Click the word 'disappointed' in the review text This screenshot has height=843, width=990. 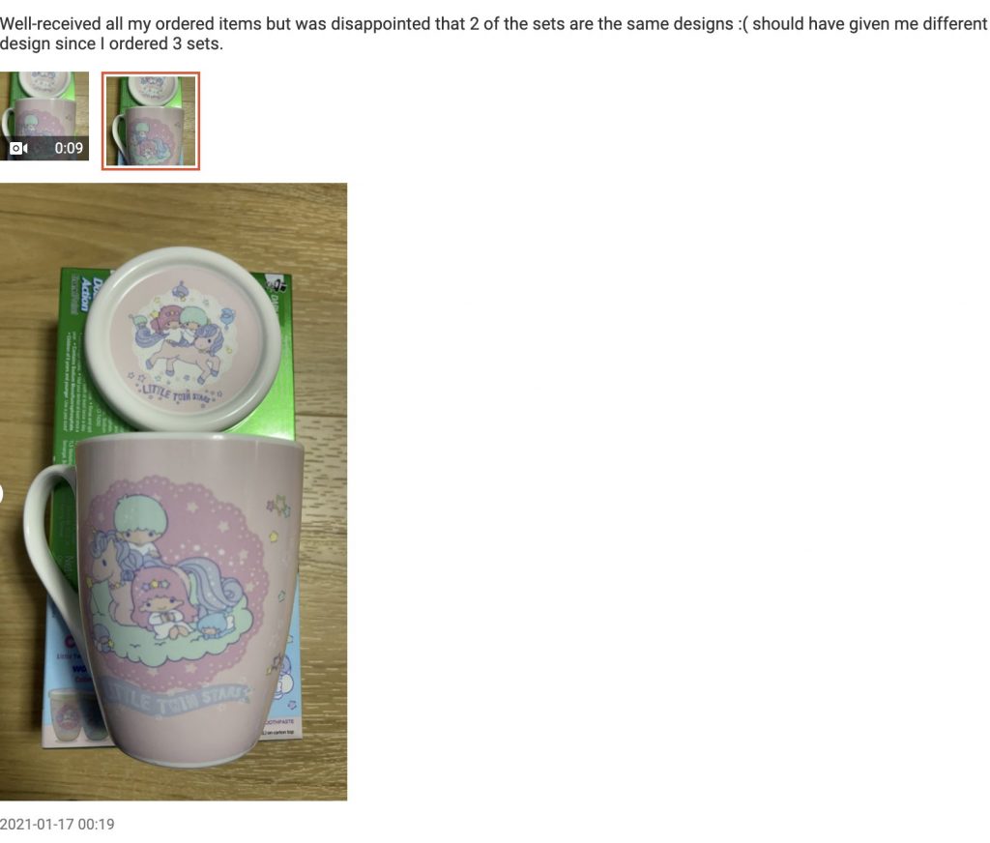[381, 24]
